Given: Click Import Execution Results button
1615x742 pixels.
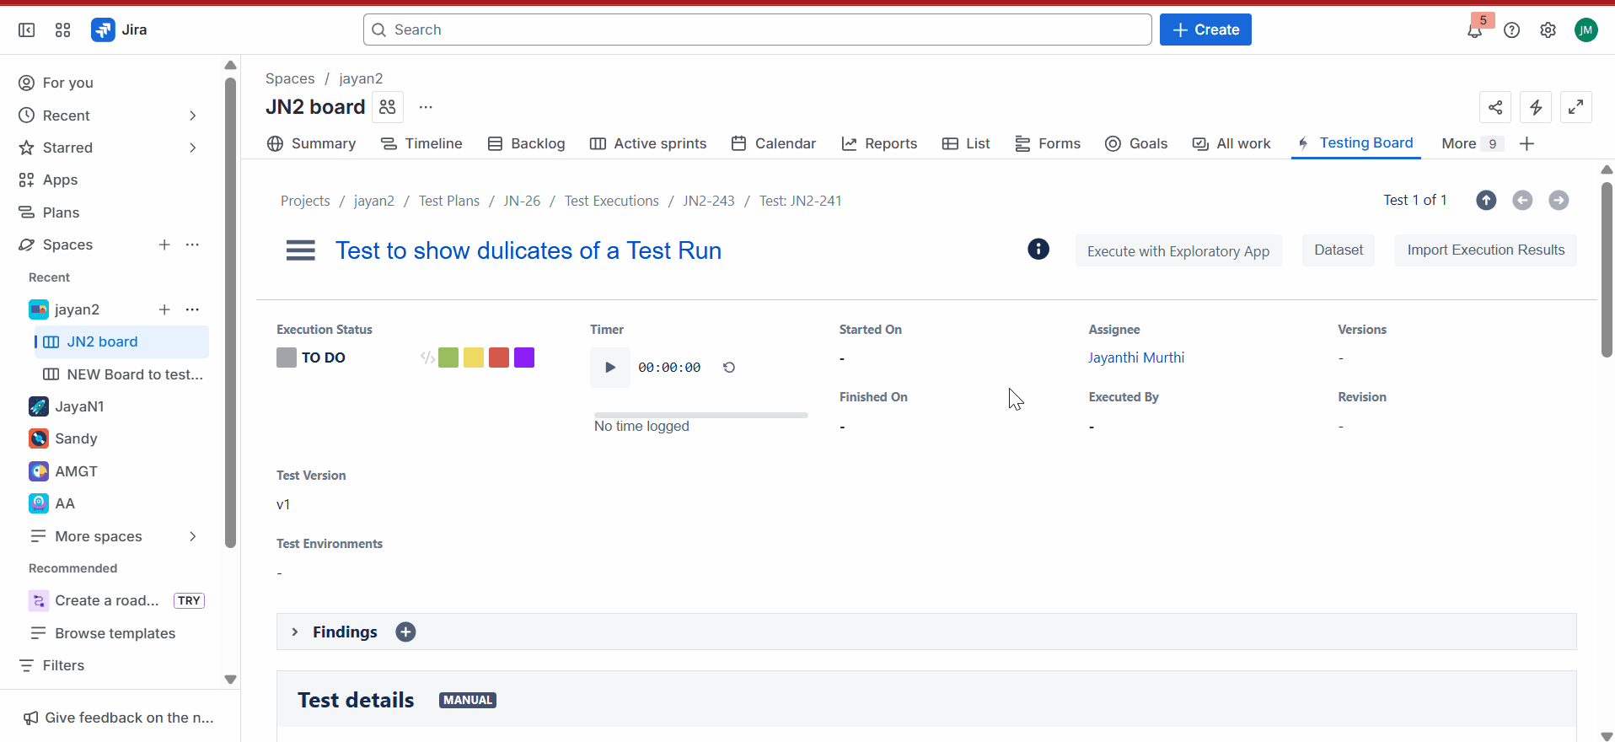Looking at the screenshot, I should [x=1485, y=250].
